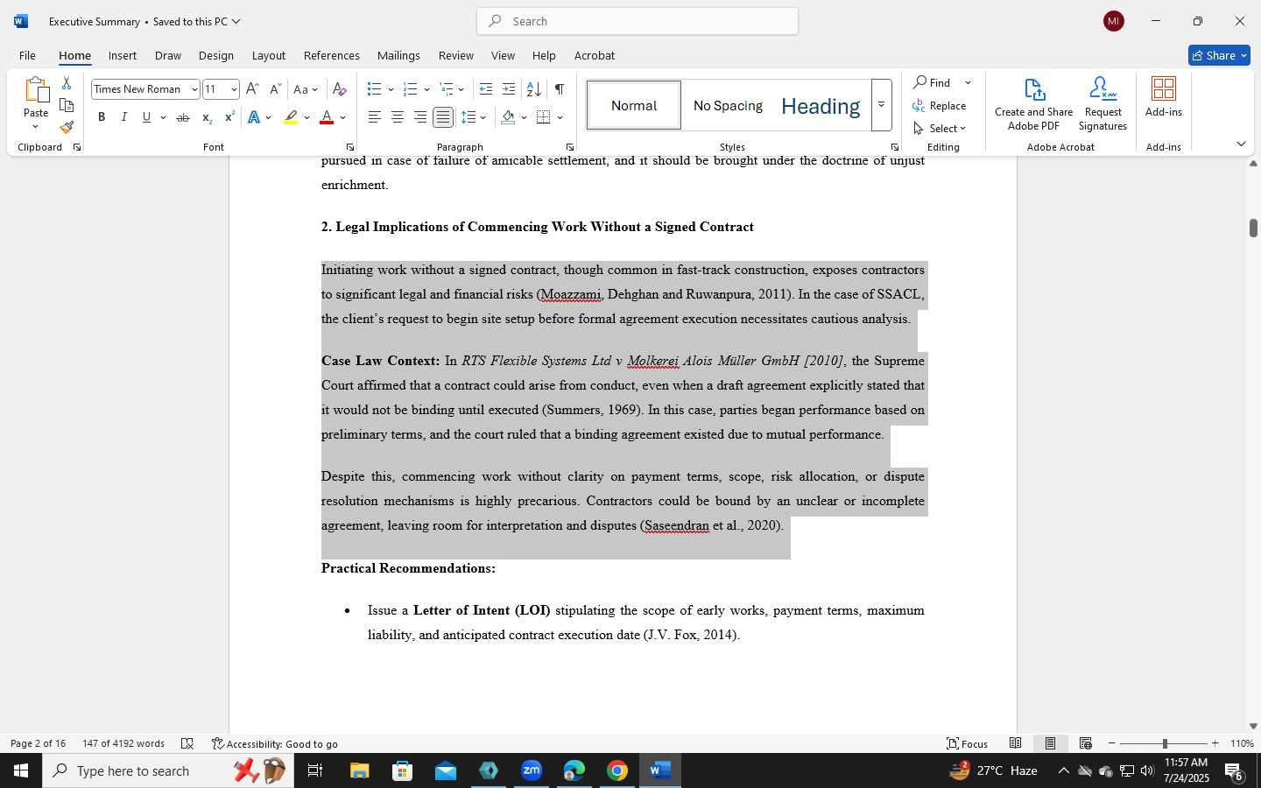This screenshot has height=788, width=1261.
Task: Click the Sort A-Z icon
Action: (533, 89)
